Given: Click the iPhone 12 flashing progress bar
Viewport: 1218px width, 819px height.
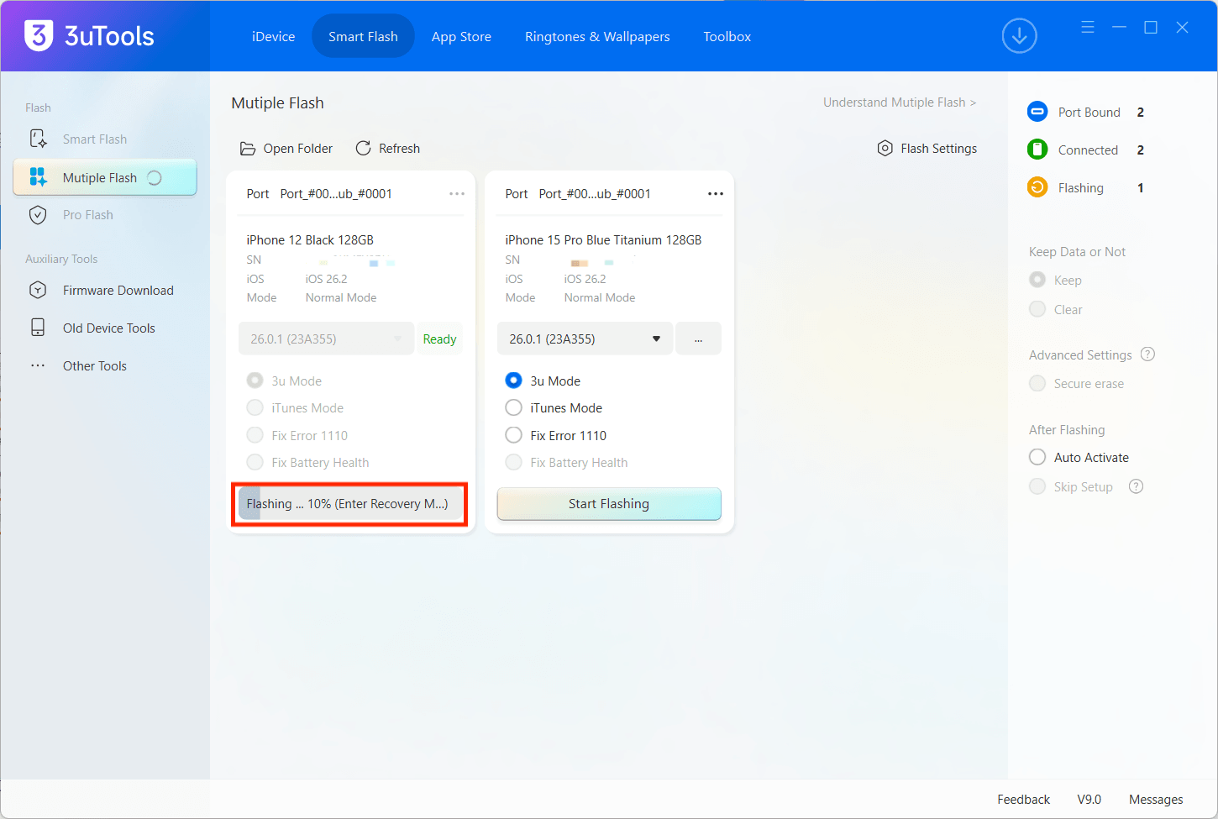Looking at the screenshot, I should point(349,504).
